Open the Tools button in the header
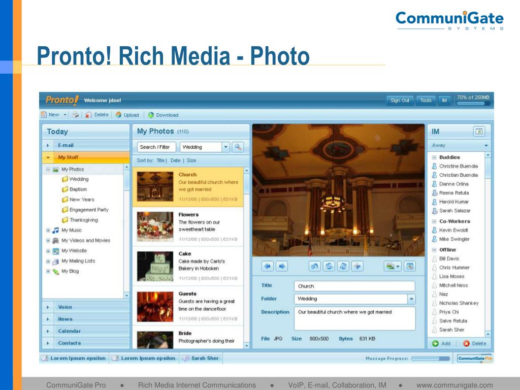Screen dimensions: 520x390 pyautogui.click(x=426, y=101)
